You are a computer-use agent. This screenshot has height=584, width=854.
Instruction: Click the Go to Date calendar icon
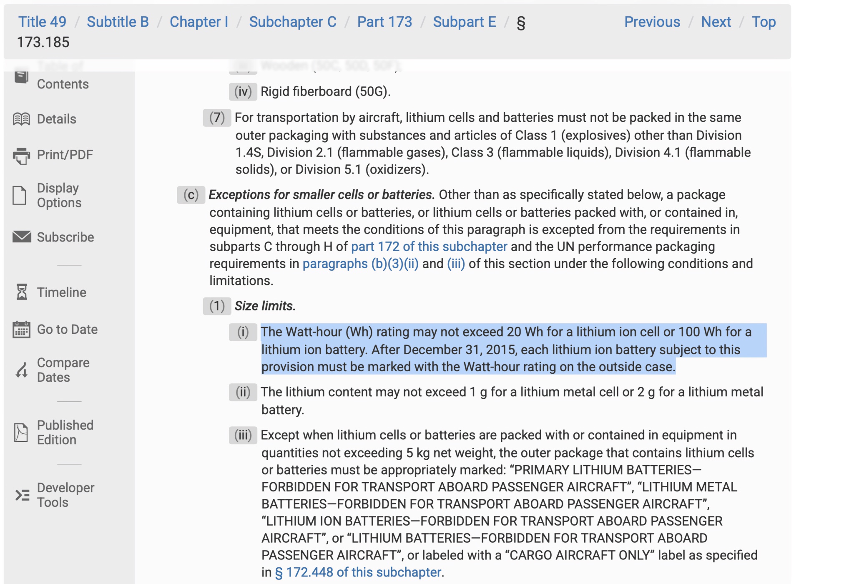coord(21,329)
